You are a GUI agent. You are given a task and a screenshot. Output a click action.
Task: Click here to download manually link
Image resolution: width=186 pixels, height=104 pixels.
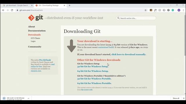[128, 54]
